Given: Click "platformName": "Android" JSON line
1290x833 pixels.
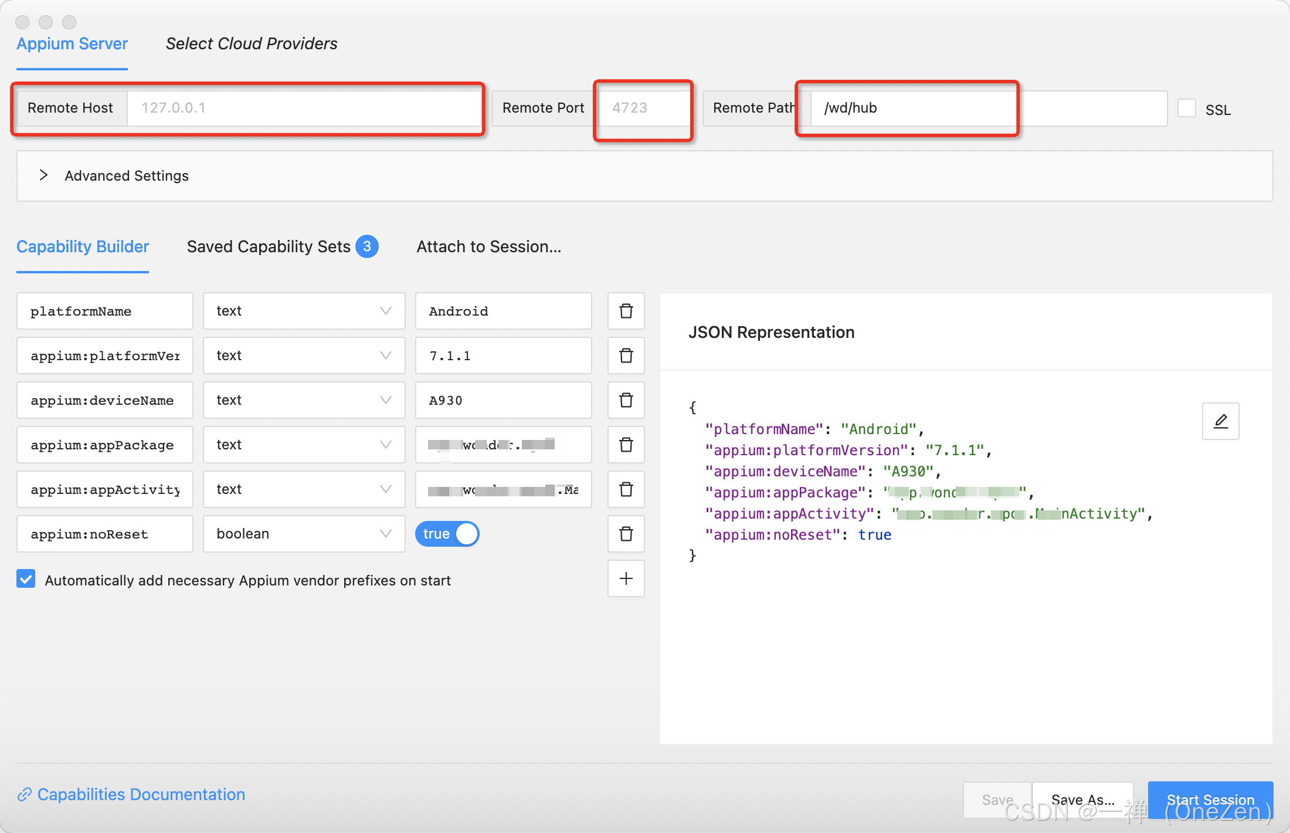Looking at the screenshot, I should click(814, 429).
